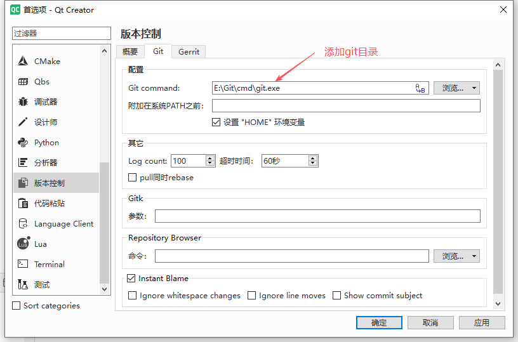The height and width of the screenshot is (342, 518).
Task: Click the analyzer bars icon
Action: coord(23,162)
